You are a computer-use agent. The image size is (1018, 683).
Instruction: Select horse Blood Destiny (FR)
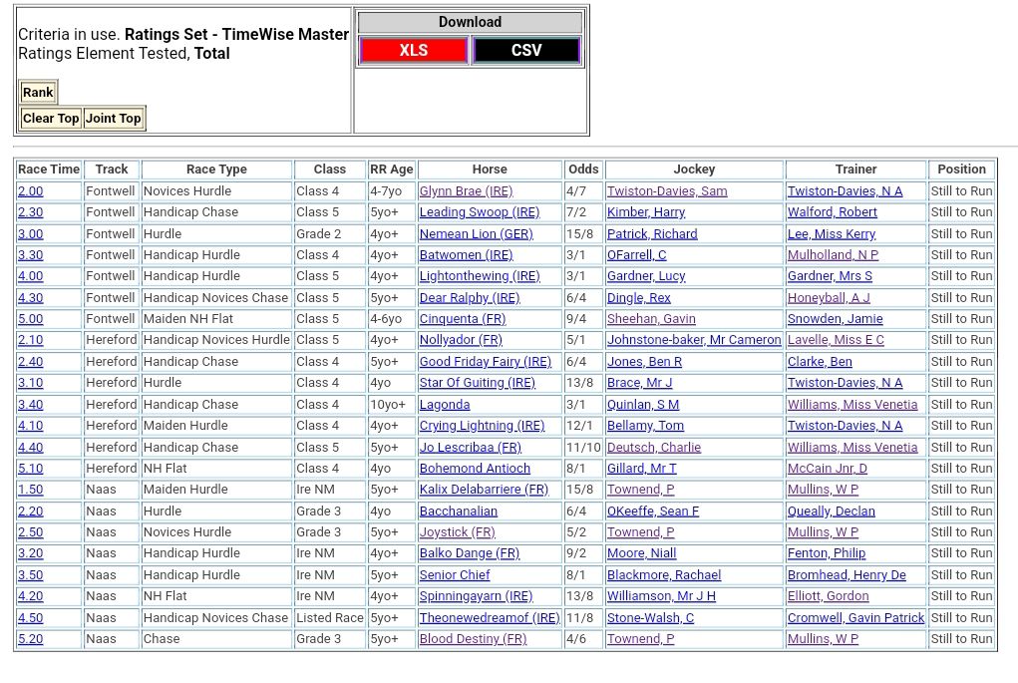[x=473, y=639]
